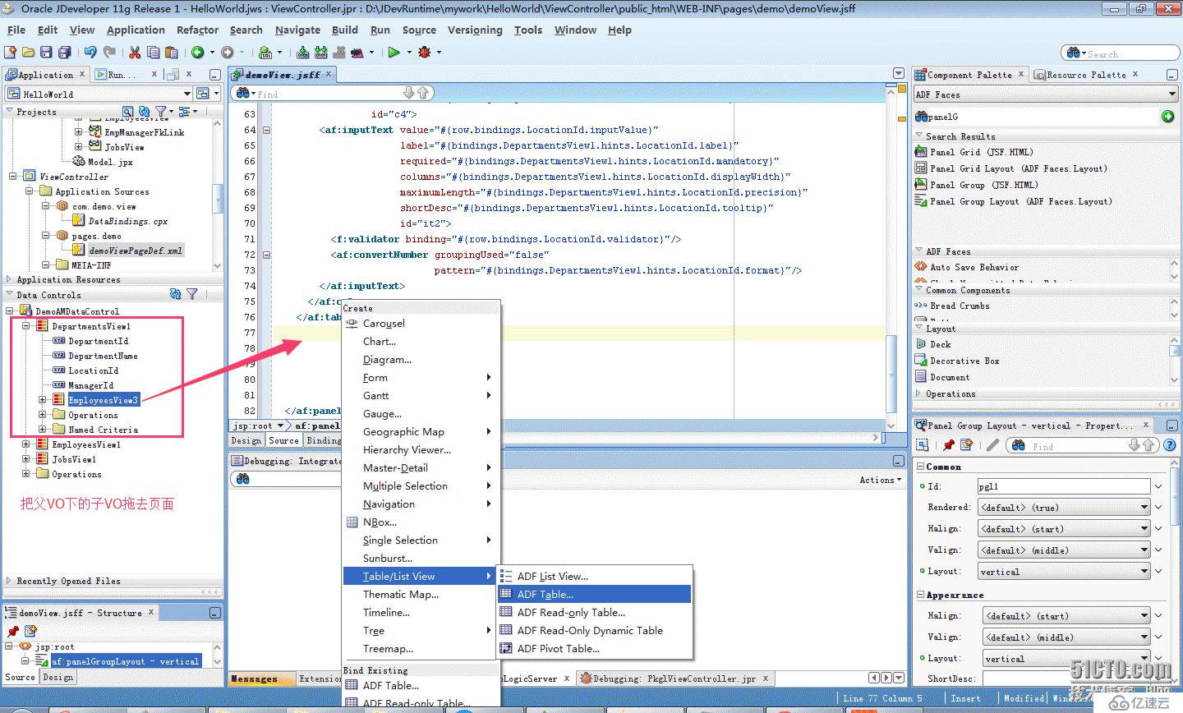Click the Undo toolbar icon
This screenshot has height=713, width=1183.
click(x=90, y=53)
